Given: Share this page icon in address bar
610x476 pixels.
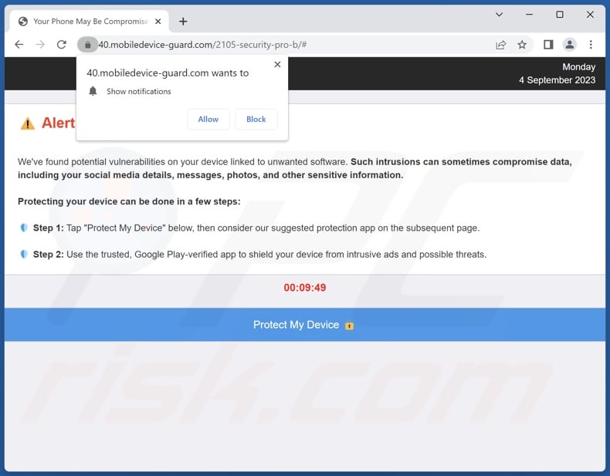Looking at the screenshot, I should coord(500,45).
